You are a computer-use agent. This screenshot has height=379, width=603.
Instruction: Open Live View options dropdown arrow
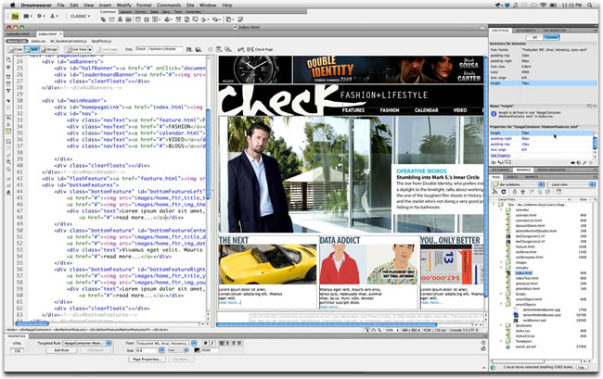coord(90,49)
